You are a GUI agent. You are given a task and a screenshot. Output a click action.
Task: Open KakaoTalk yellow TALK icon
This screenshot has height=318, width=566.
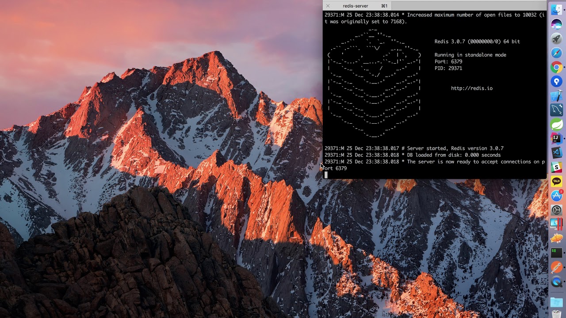pyautogui.click(x=557, y=181)
